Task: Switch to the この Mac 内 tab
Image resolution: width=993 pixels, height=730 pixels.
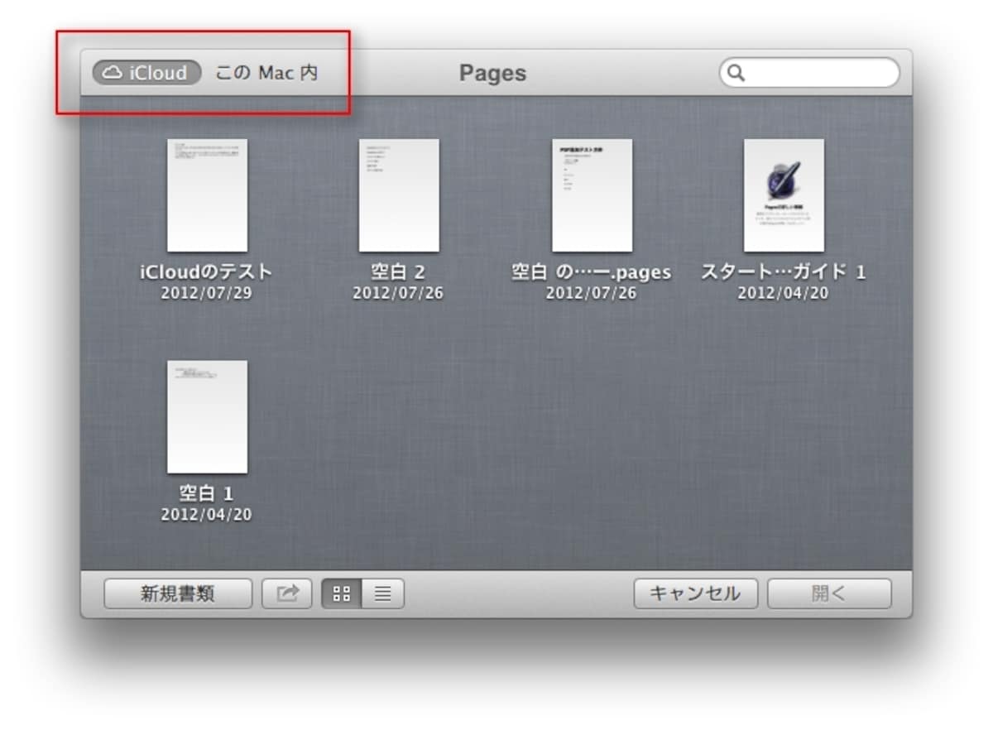Action: tap(266, 73)
